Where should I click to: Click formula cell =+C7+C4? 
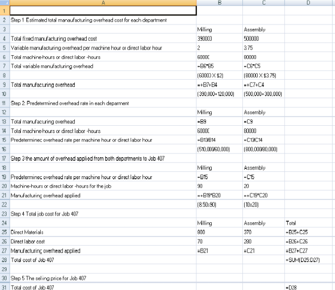(x=263, y=84)
